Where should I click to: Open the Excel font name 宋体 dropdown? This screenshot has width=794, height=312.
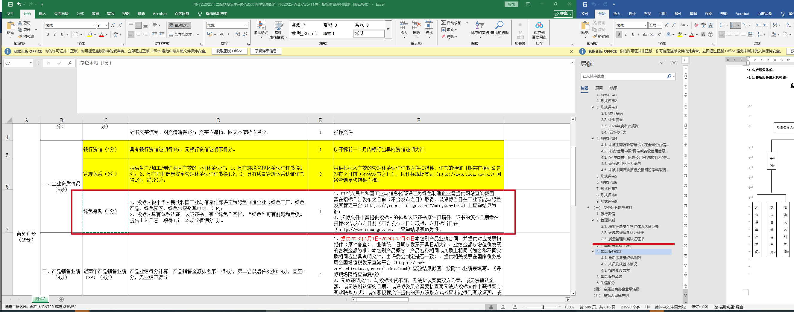pos(94,25)
